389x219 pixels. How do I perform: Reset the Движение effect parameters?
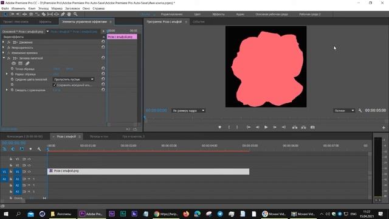coord(103,42)
